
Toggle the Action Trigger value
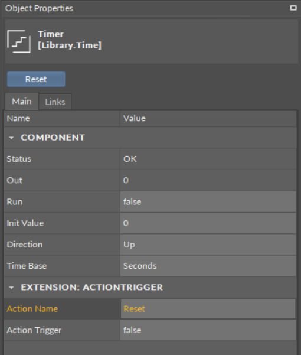click(208, 330)
